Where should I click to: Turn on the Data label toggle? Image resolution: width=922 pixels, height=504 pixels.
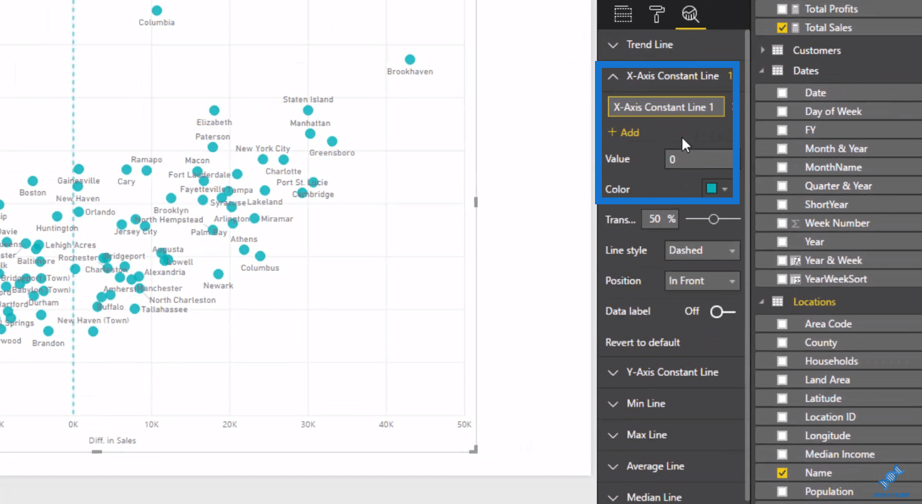click(723, 312)
